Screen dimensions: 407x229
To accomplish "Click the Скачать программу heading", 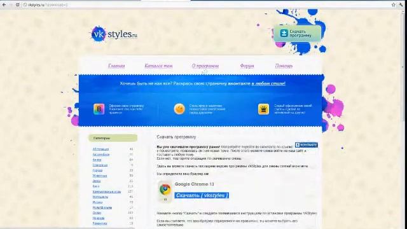I will pyautogui.click(x=176, y=137).
